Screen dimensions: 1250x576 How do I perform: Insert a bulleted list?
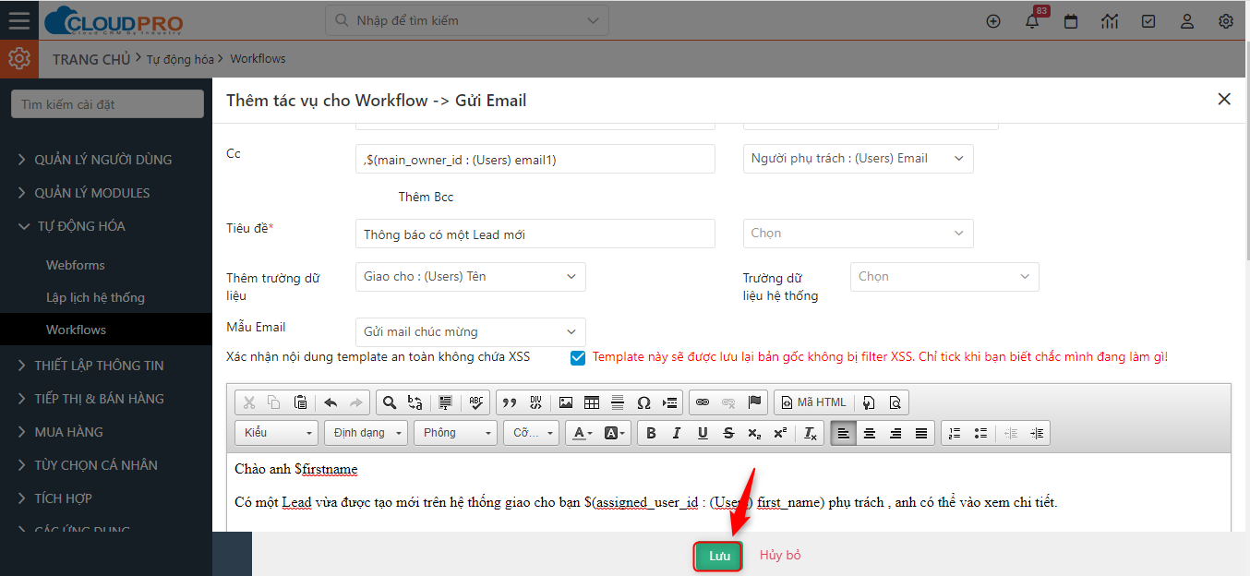tap(980, 433)
